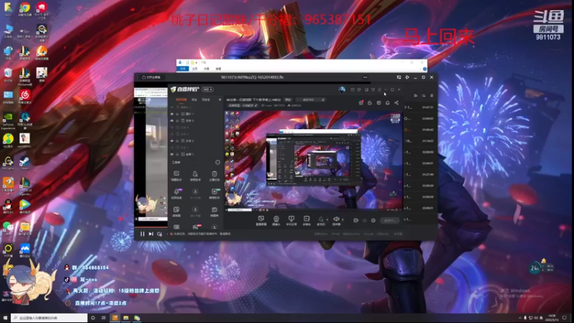Open mode dropdown beside the streaming app logo
This screenshot has width=574, height=323.
(207, 89)
